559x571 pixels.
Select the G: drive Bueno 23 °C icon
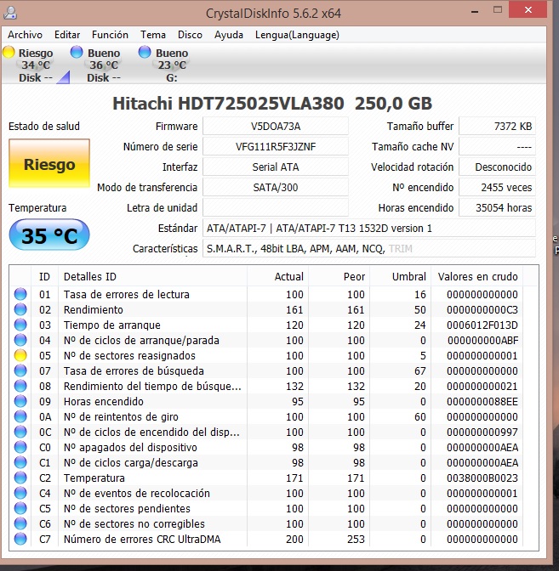tap(145, 53)
